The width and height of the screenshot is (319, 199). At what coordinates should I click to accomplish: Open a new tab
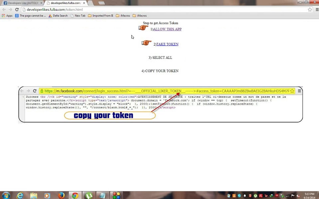(101, 3)
